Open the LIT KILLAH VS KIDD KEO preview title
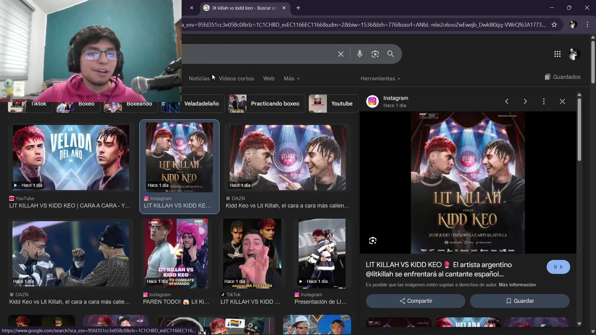 (439, 269)
